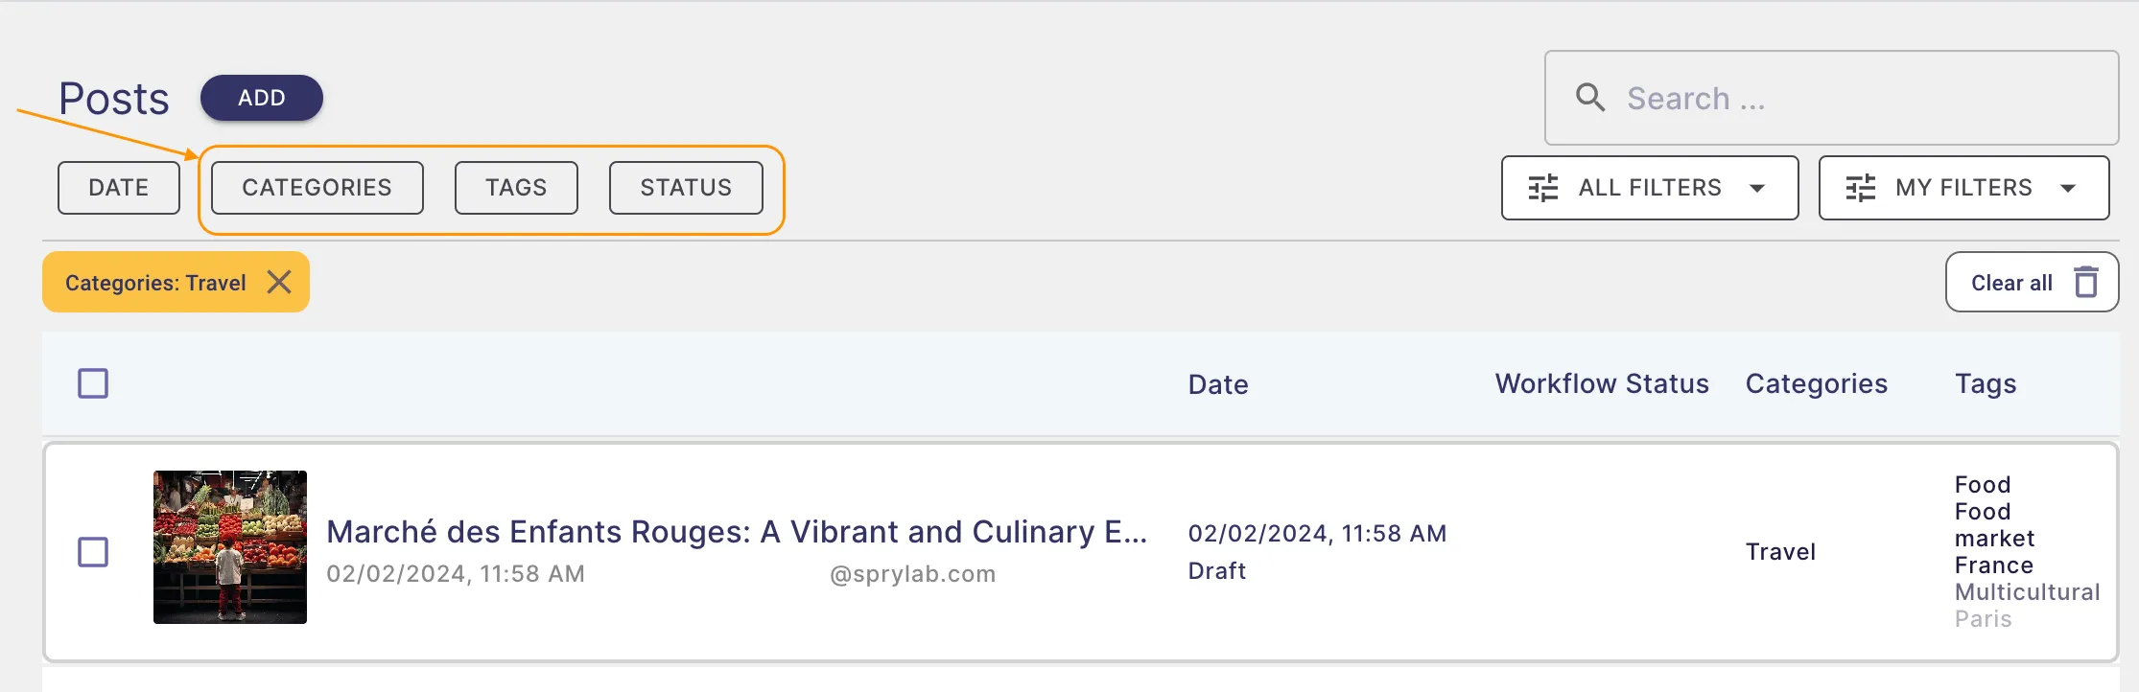
Task: Click the sliders icon in All Filters
Action: click(x=1542, y=188)
